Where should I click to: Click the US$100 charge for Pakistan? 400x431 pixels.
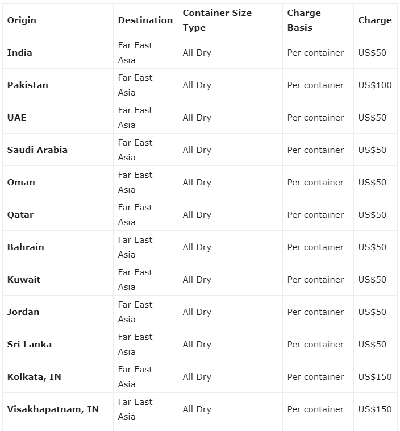(x=375, y=85)
